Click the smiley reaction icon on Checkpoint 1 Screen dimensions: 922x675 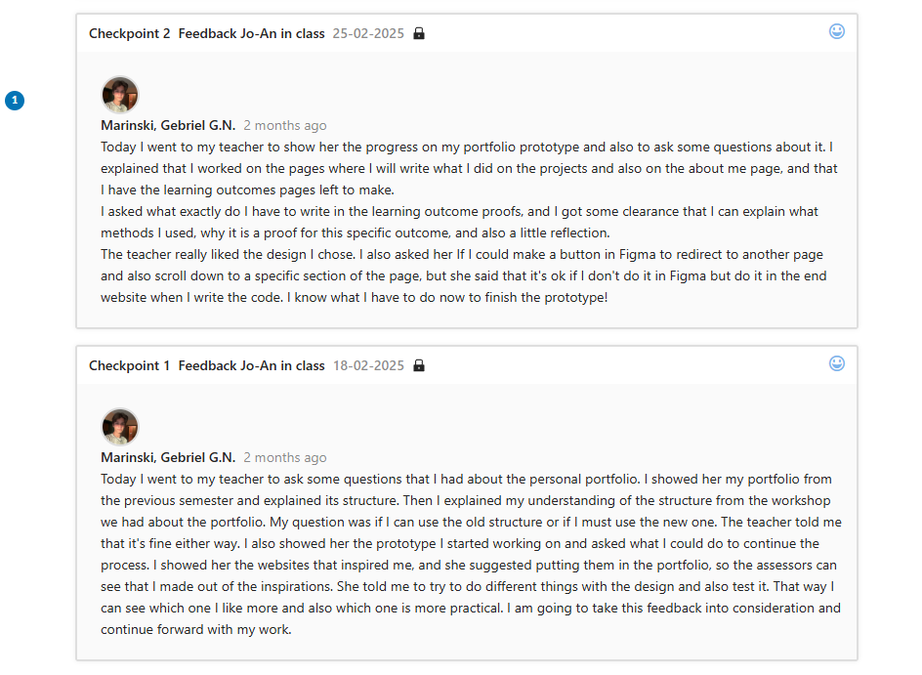point(837,363)
